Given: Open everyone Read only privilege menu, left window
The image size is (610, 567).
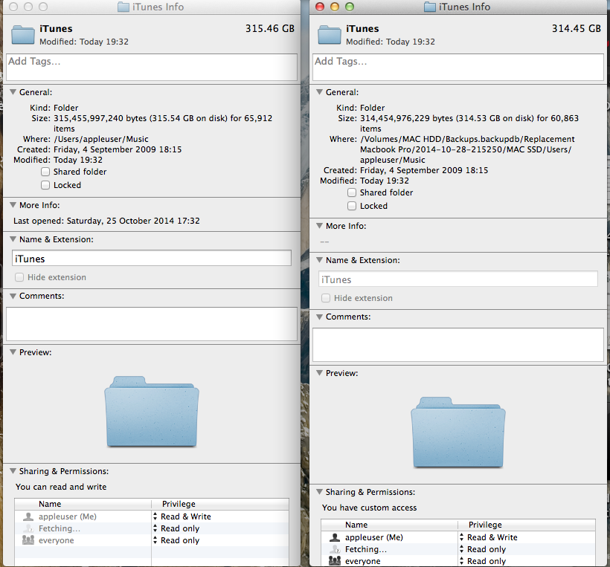Looking at the screenshot, I should point(176,540).
